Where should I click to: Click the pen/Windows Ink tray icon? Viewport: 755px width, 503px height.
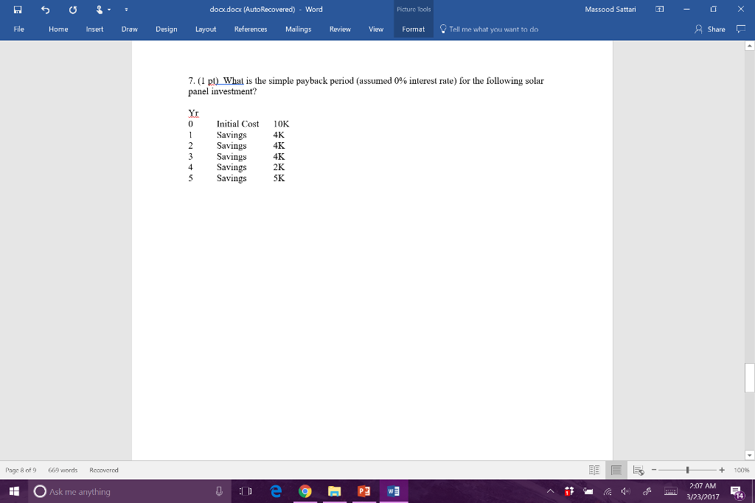(x=647, y=491)
